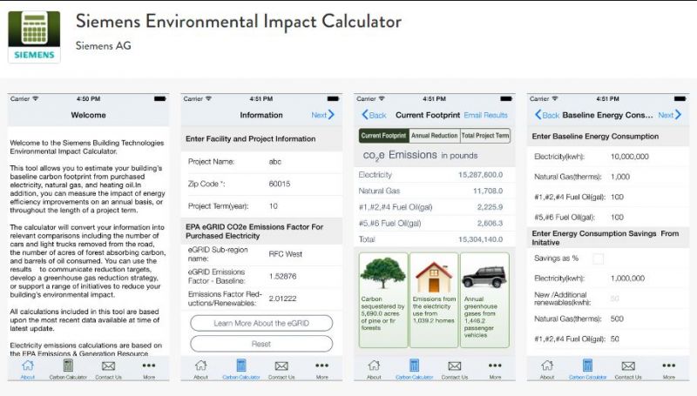Switch to Total Project Term tab

coord(485,136)
